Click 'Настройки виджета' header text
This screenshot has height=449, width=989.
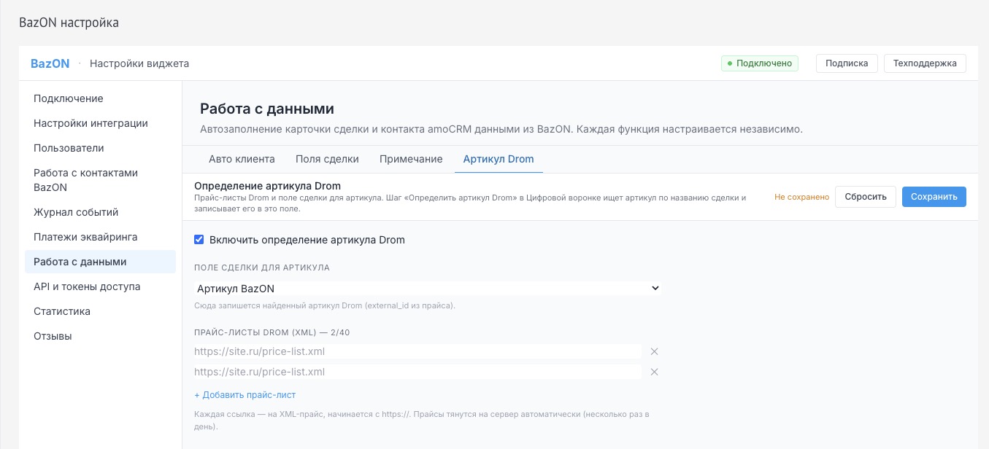point(139,63)
